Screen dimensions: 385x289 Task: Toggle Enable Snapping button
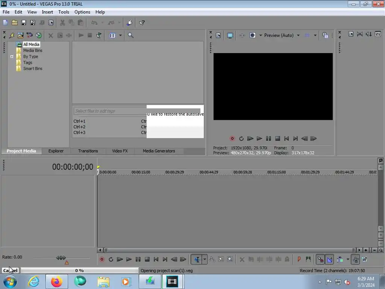[x=320, y=259]
